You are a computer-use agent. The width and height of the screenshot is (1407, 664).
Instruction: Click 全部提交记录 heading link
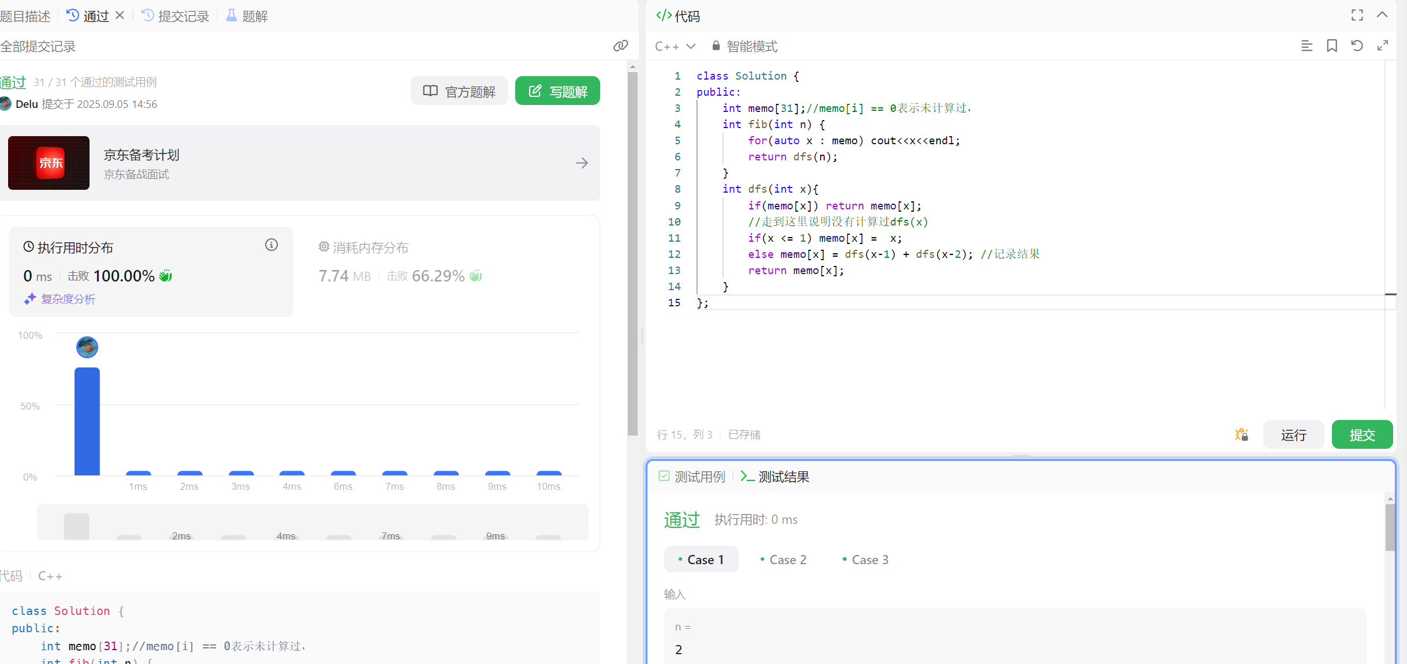coord(38,47)
